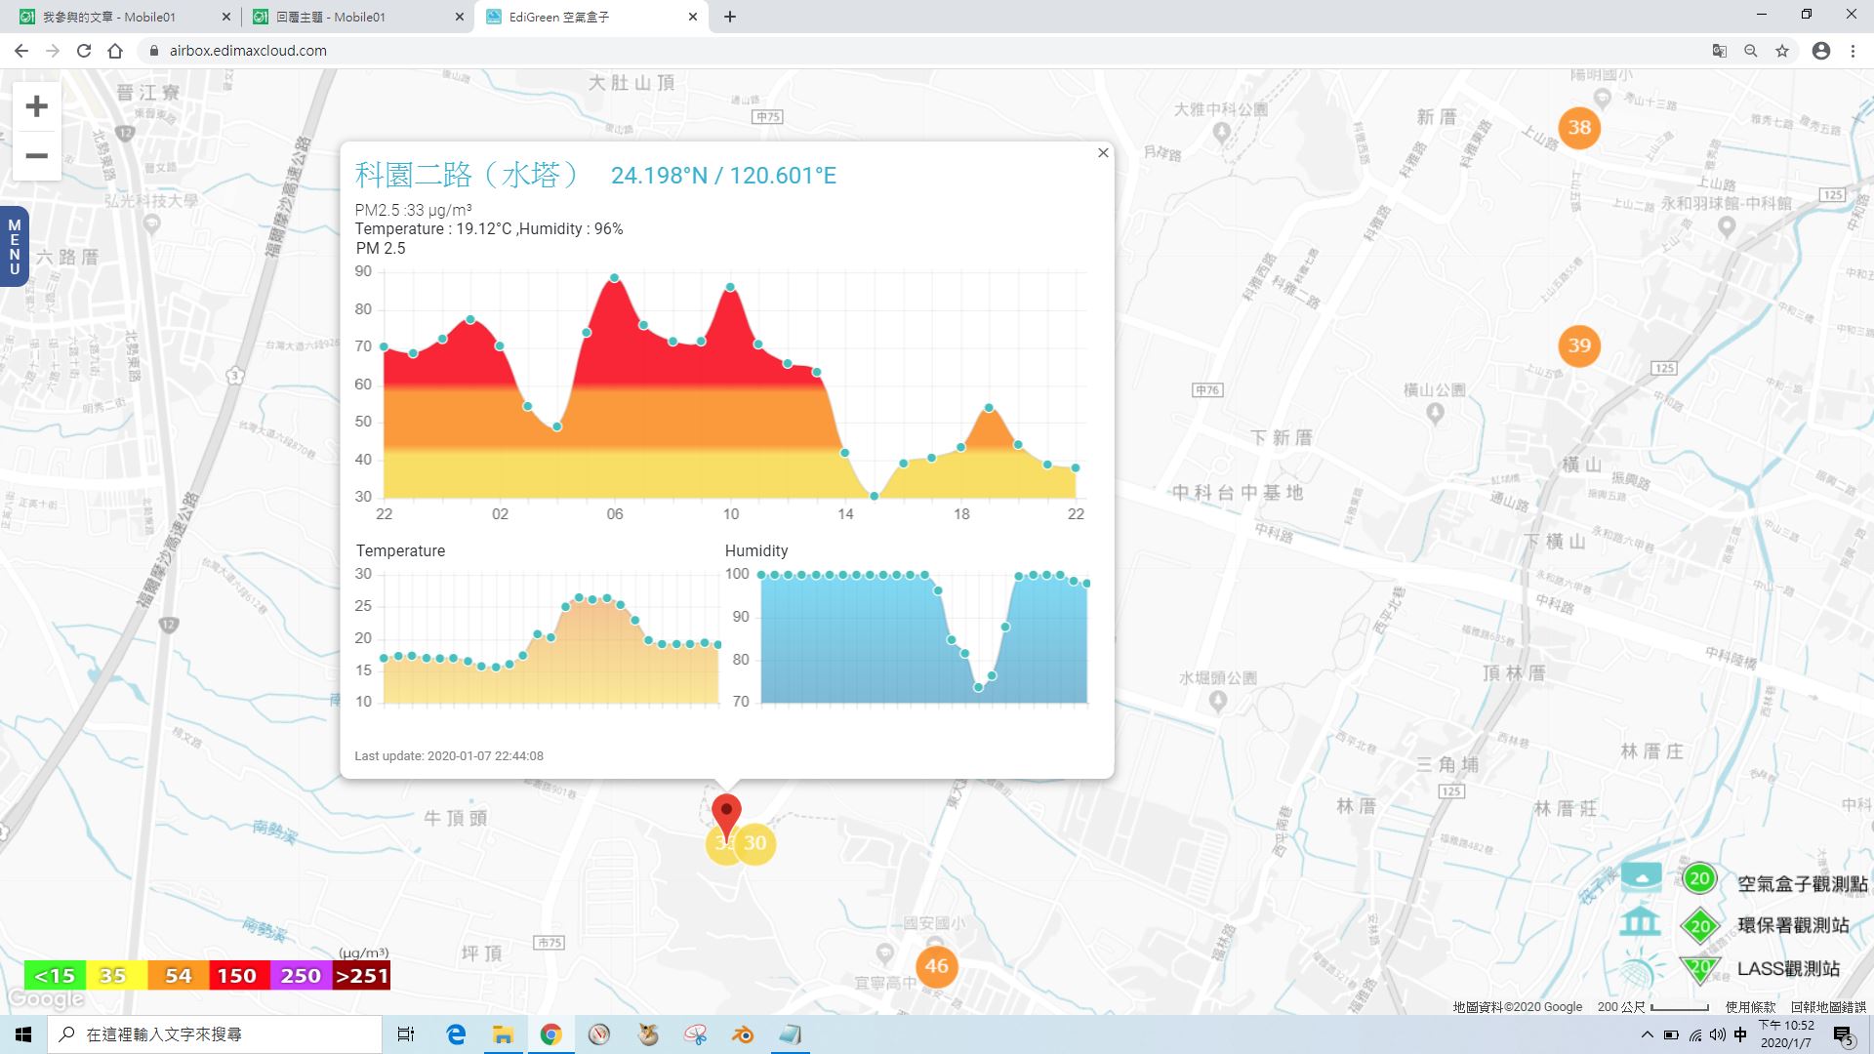Click the green <15 scale swatch

click(x=55, y=976)
